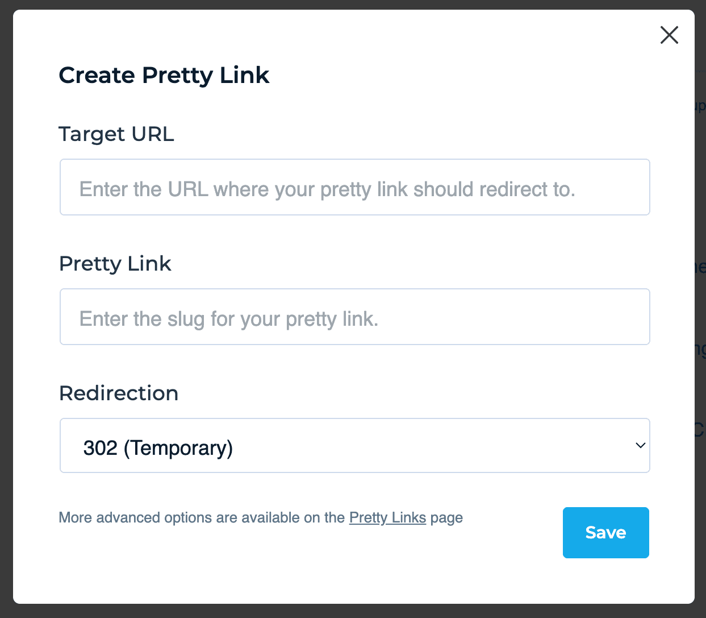Save the new pretty link

605,532
